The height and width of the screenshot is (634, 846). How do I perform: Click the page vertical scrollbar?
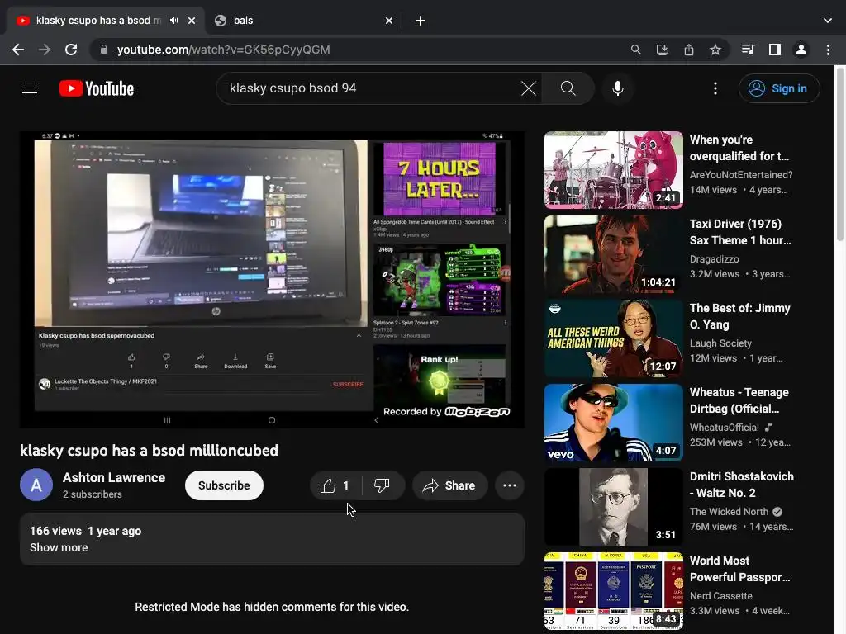click(x=840, y=154)
